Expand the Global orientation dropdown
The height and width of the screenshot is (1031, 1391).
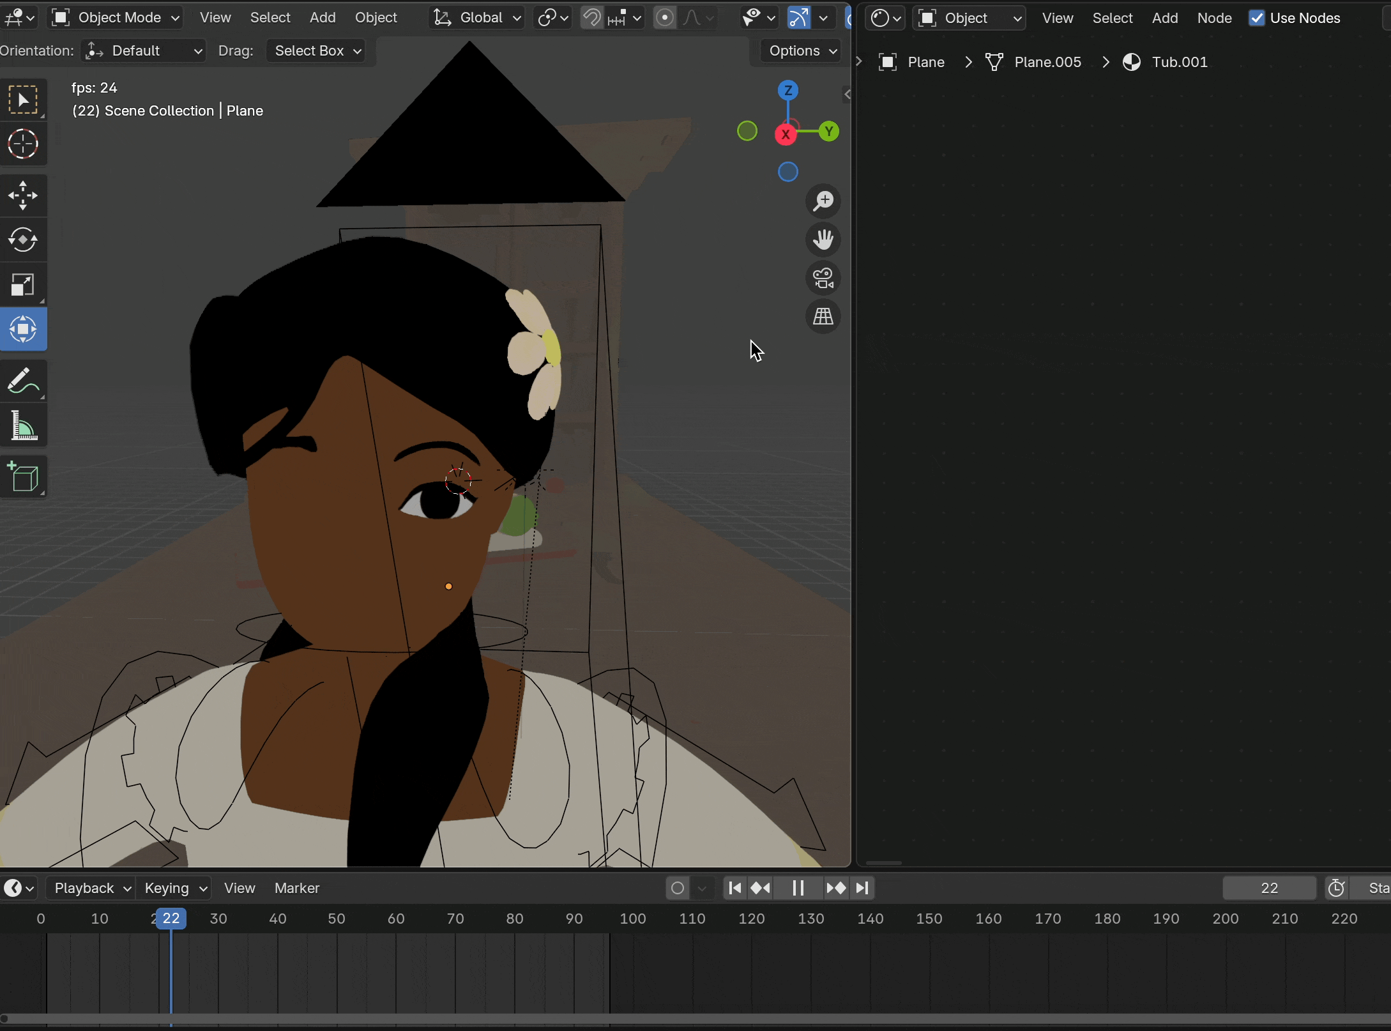(x=478, y=18)
